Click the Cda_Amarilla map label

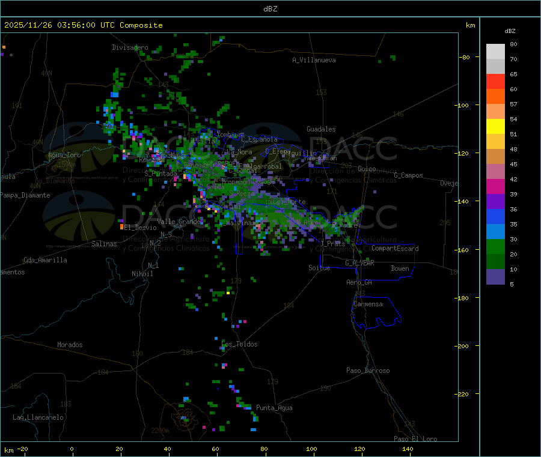click(x=45, y=260)
